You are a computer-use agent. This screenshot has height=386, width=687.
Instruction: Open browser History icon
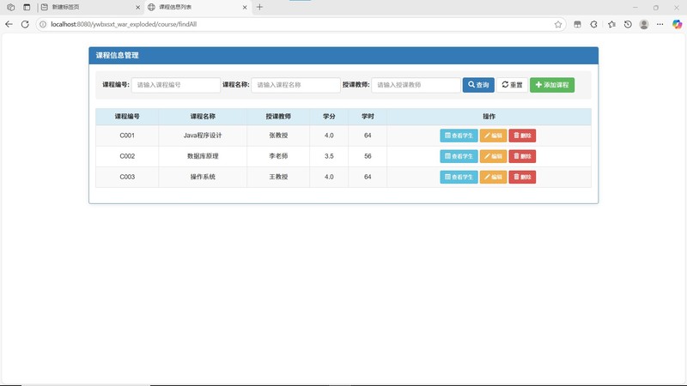[628, 25]
